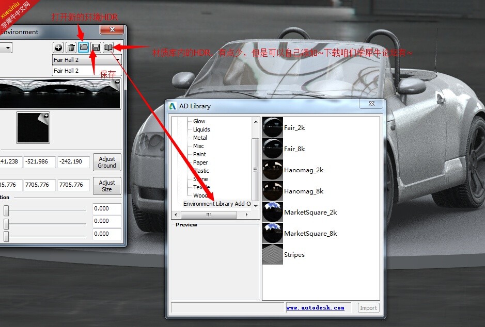Click the -521.986 value field
485x327 pixels.
(40, 161)
